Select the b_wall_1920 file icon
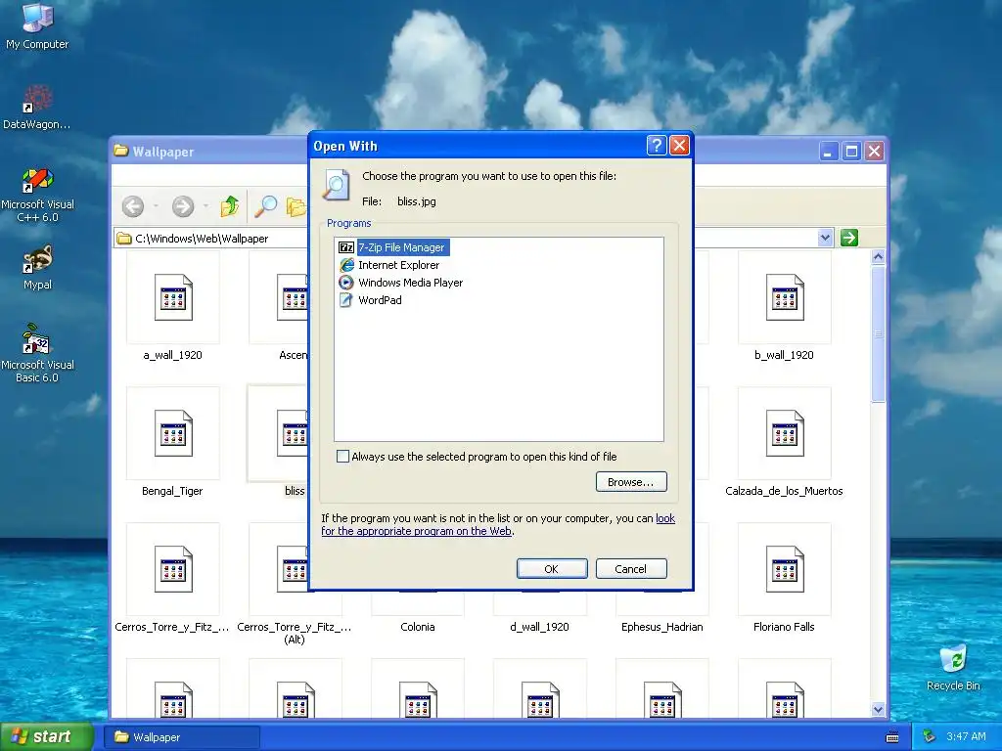This screenshot has width=1002, height=751. click(x=785, y=297)
